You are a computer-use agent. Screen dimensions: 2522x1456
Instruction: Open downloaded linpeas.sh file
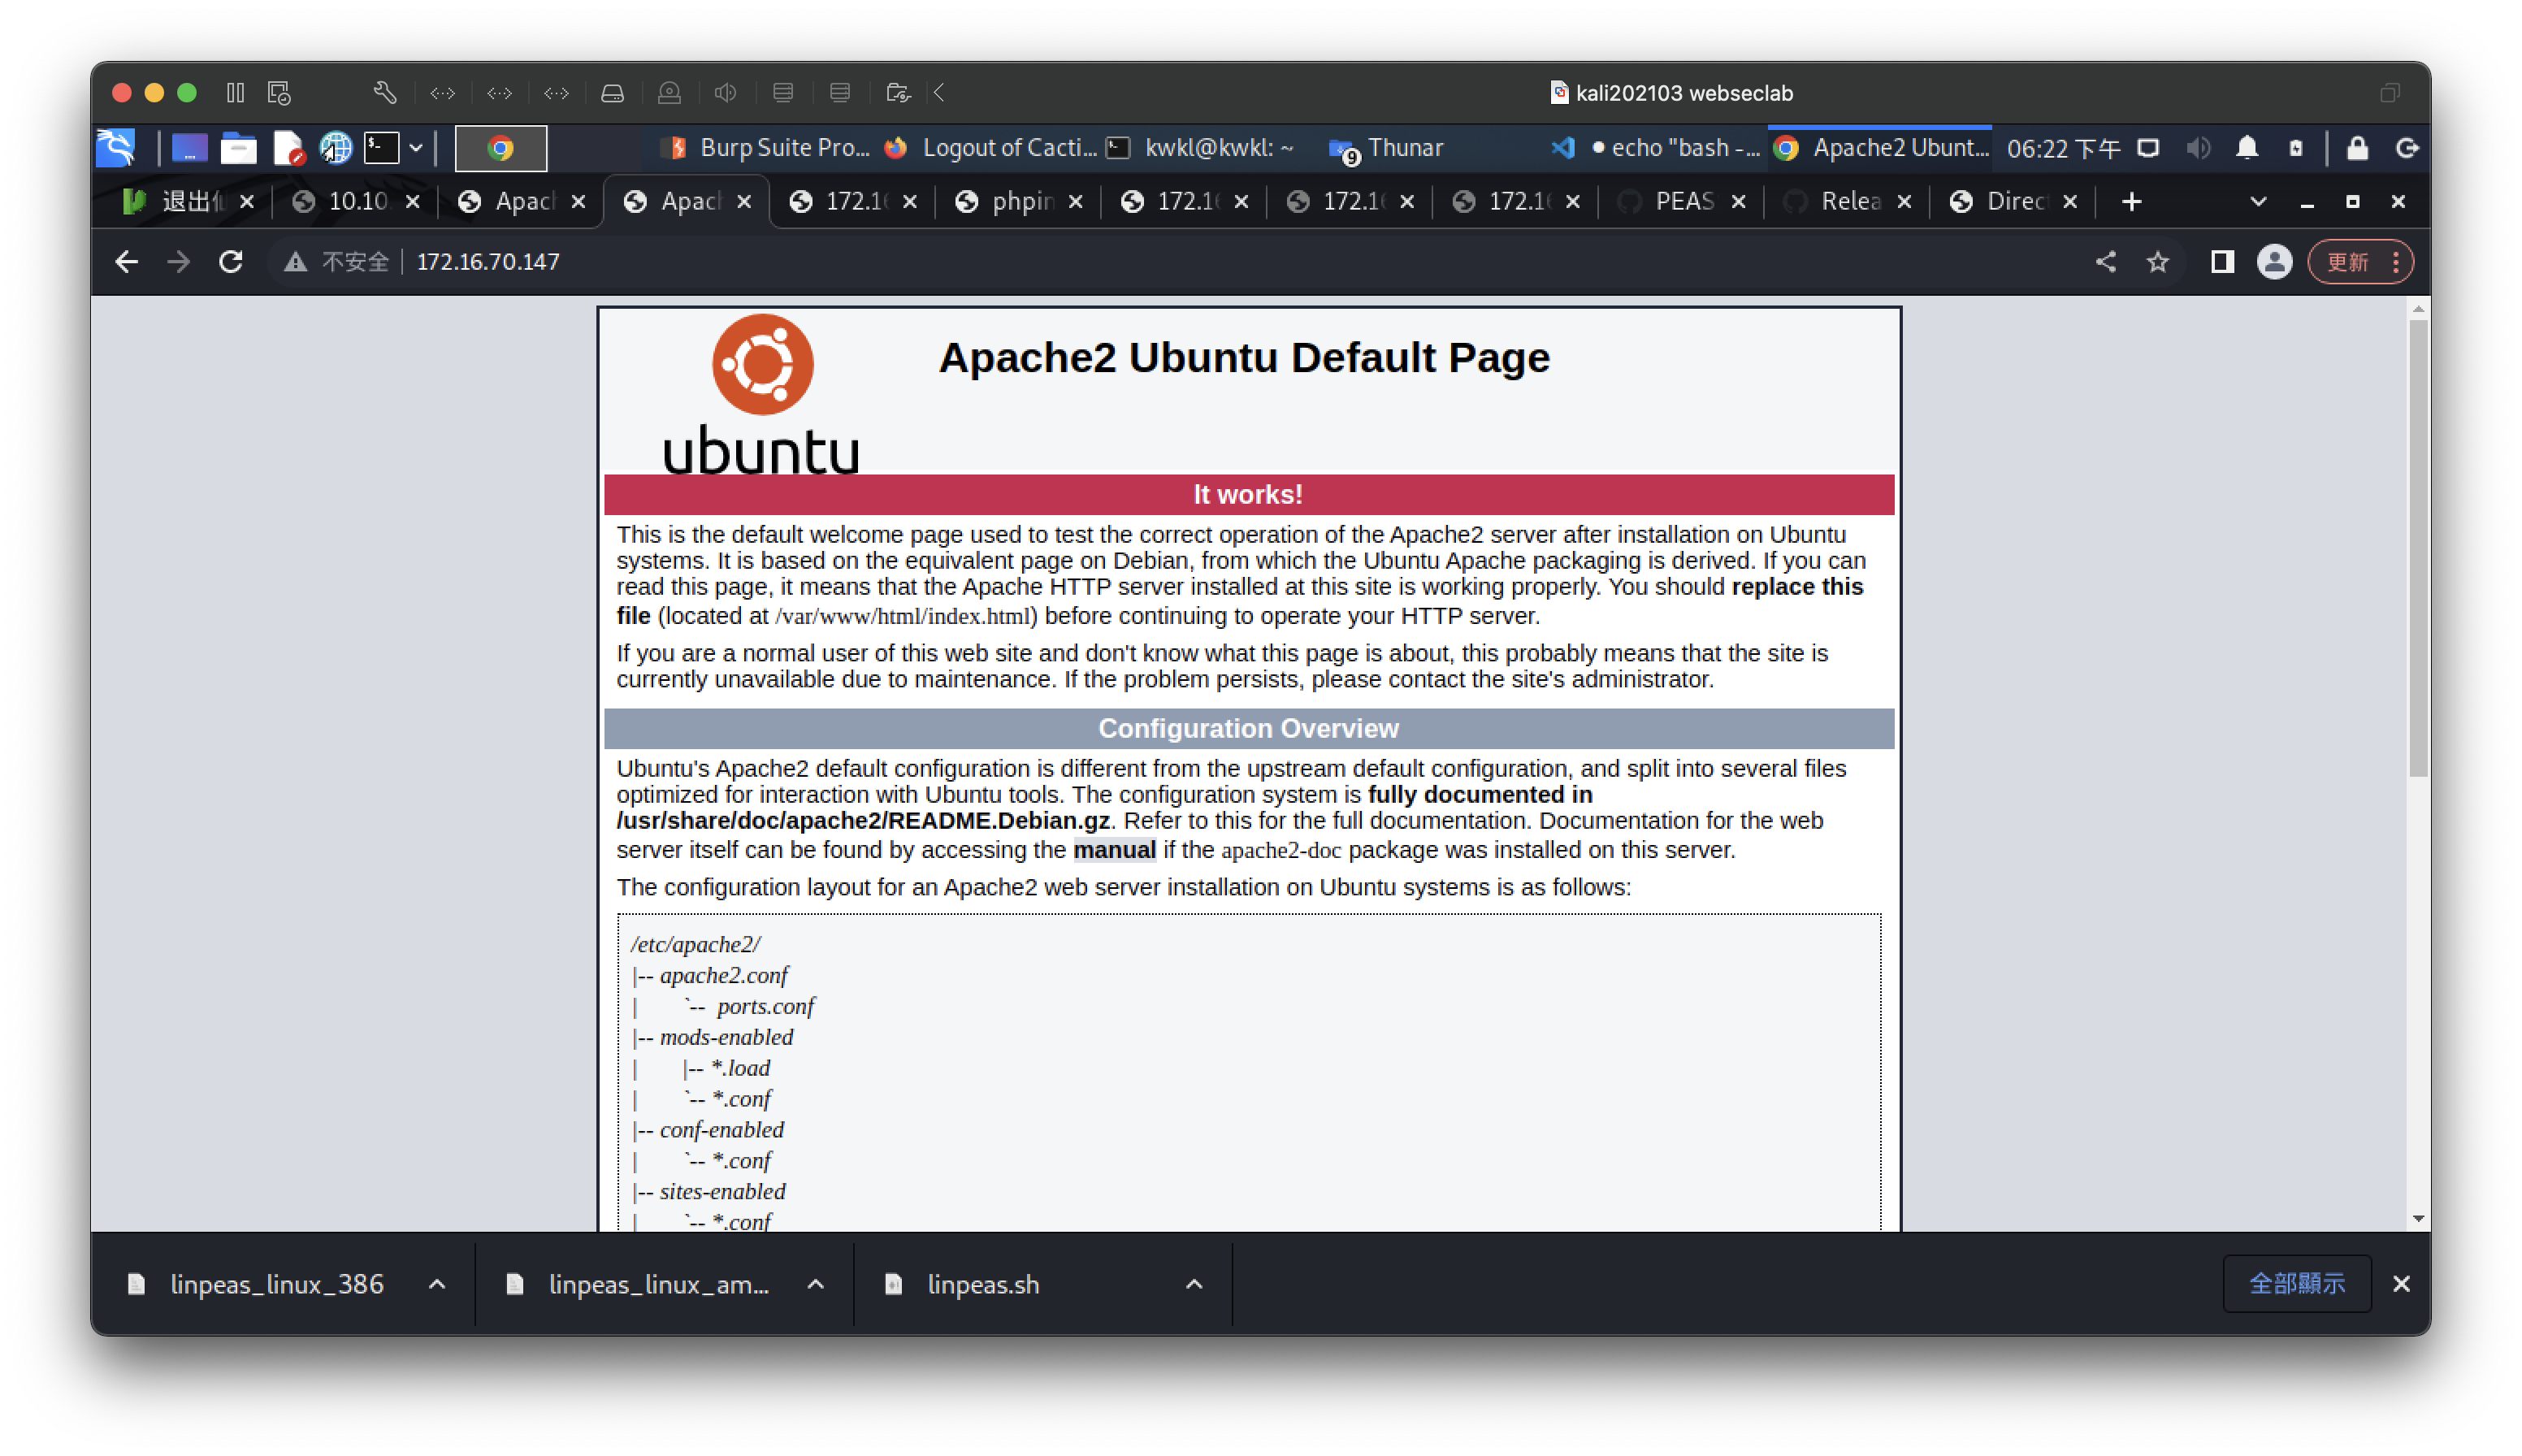click(x=982, y=1285)
